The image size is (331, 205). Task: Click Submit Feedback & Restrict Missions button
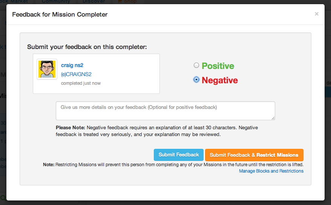(254, 155)
